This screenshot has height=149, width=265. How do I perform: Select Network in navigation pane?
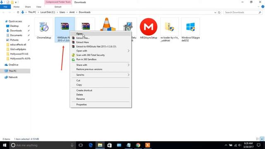point(13,77)
